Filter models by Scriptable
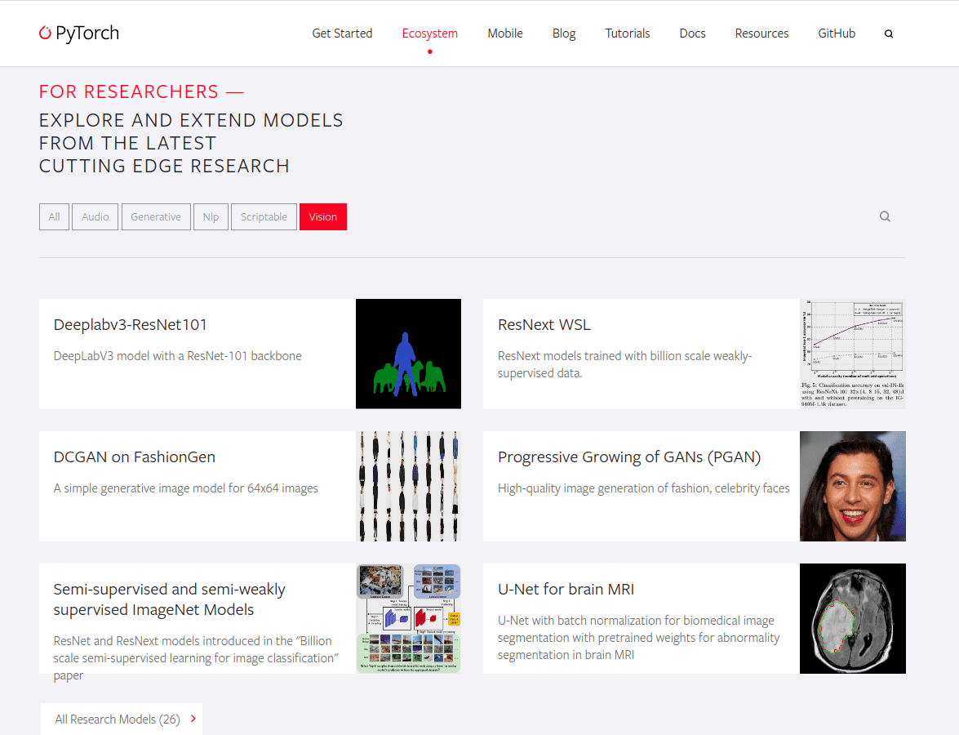Viewport: 959px width, 735px height. click(x=264, y=216)
